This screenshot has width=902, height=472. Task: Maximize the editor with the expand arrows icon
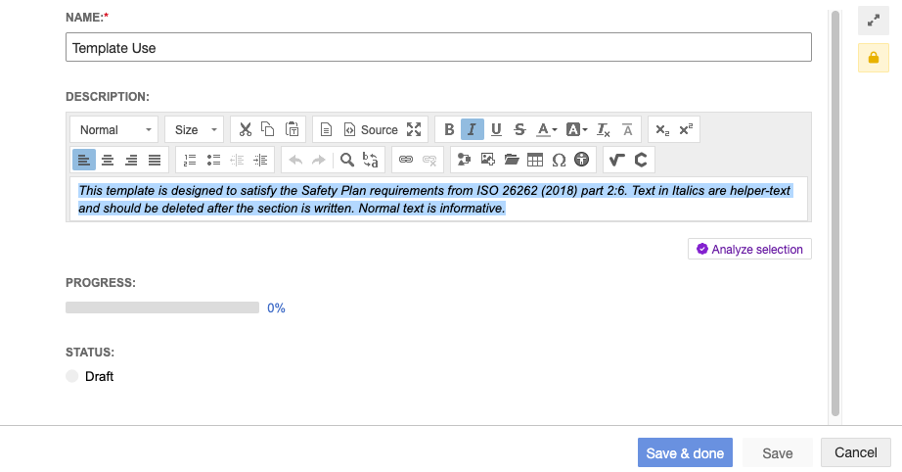(x=414, y=129)
